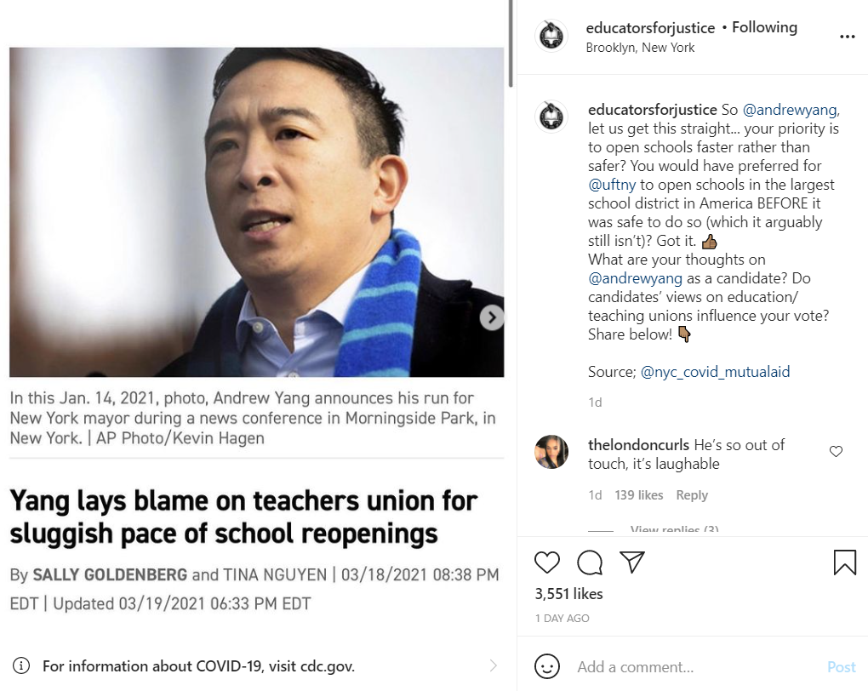The image size is (868, 691).
Task: Open comment bubble icon
Action: pos(590,563)
